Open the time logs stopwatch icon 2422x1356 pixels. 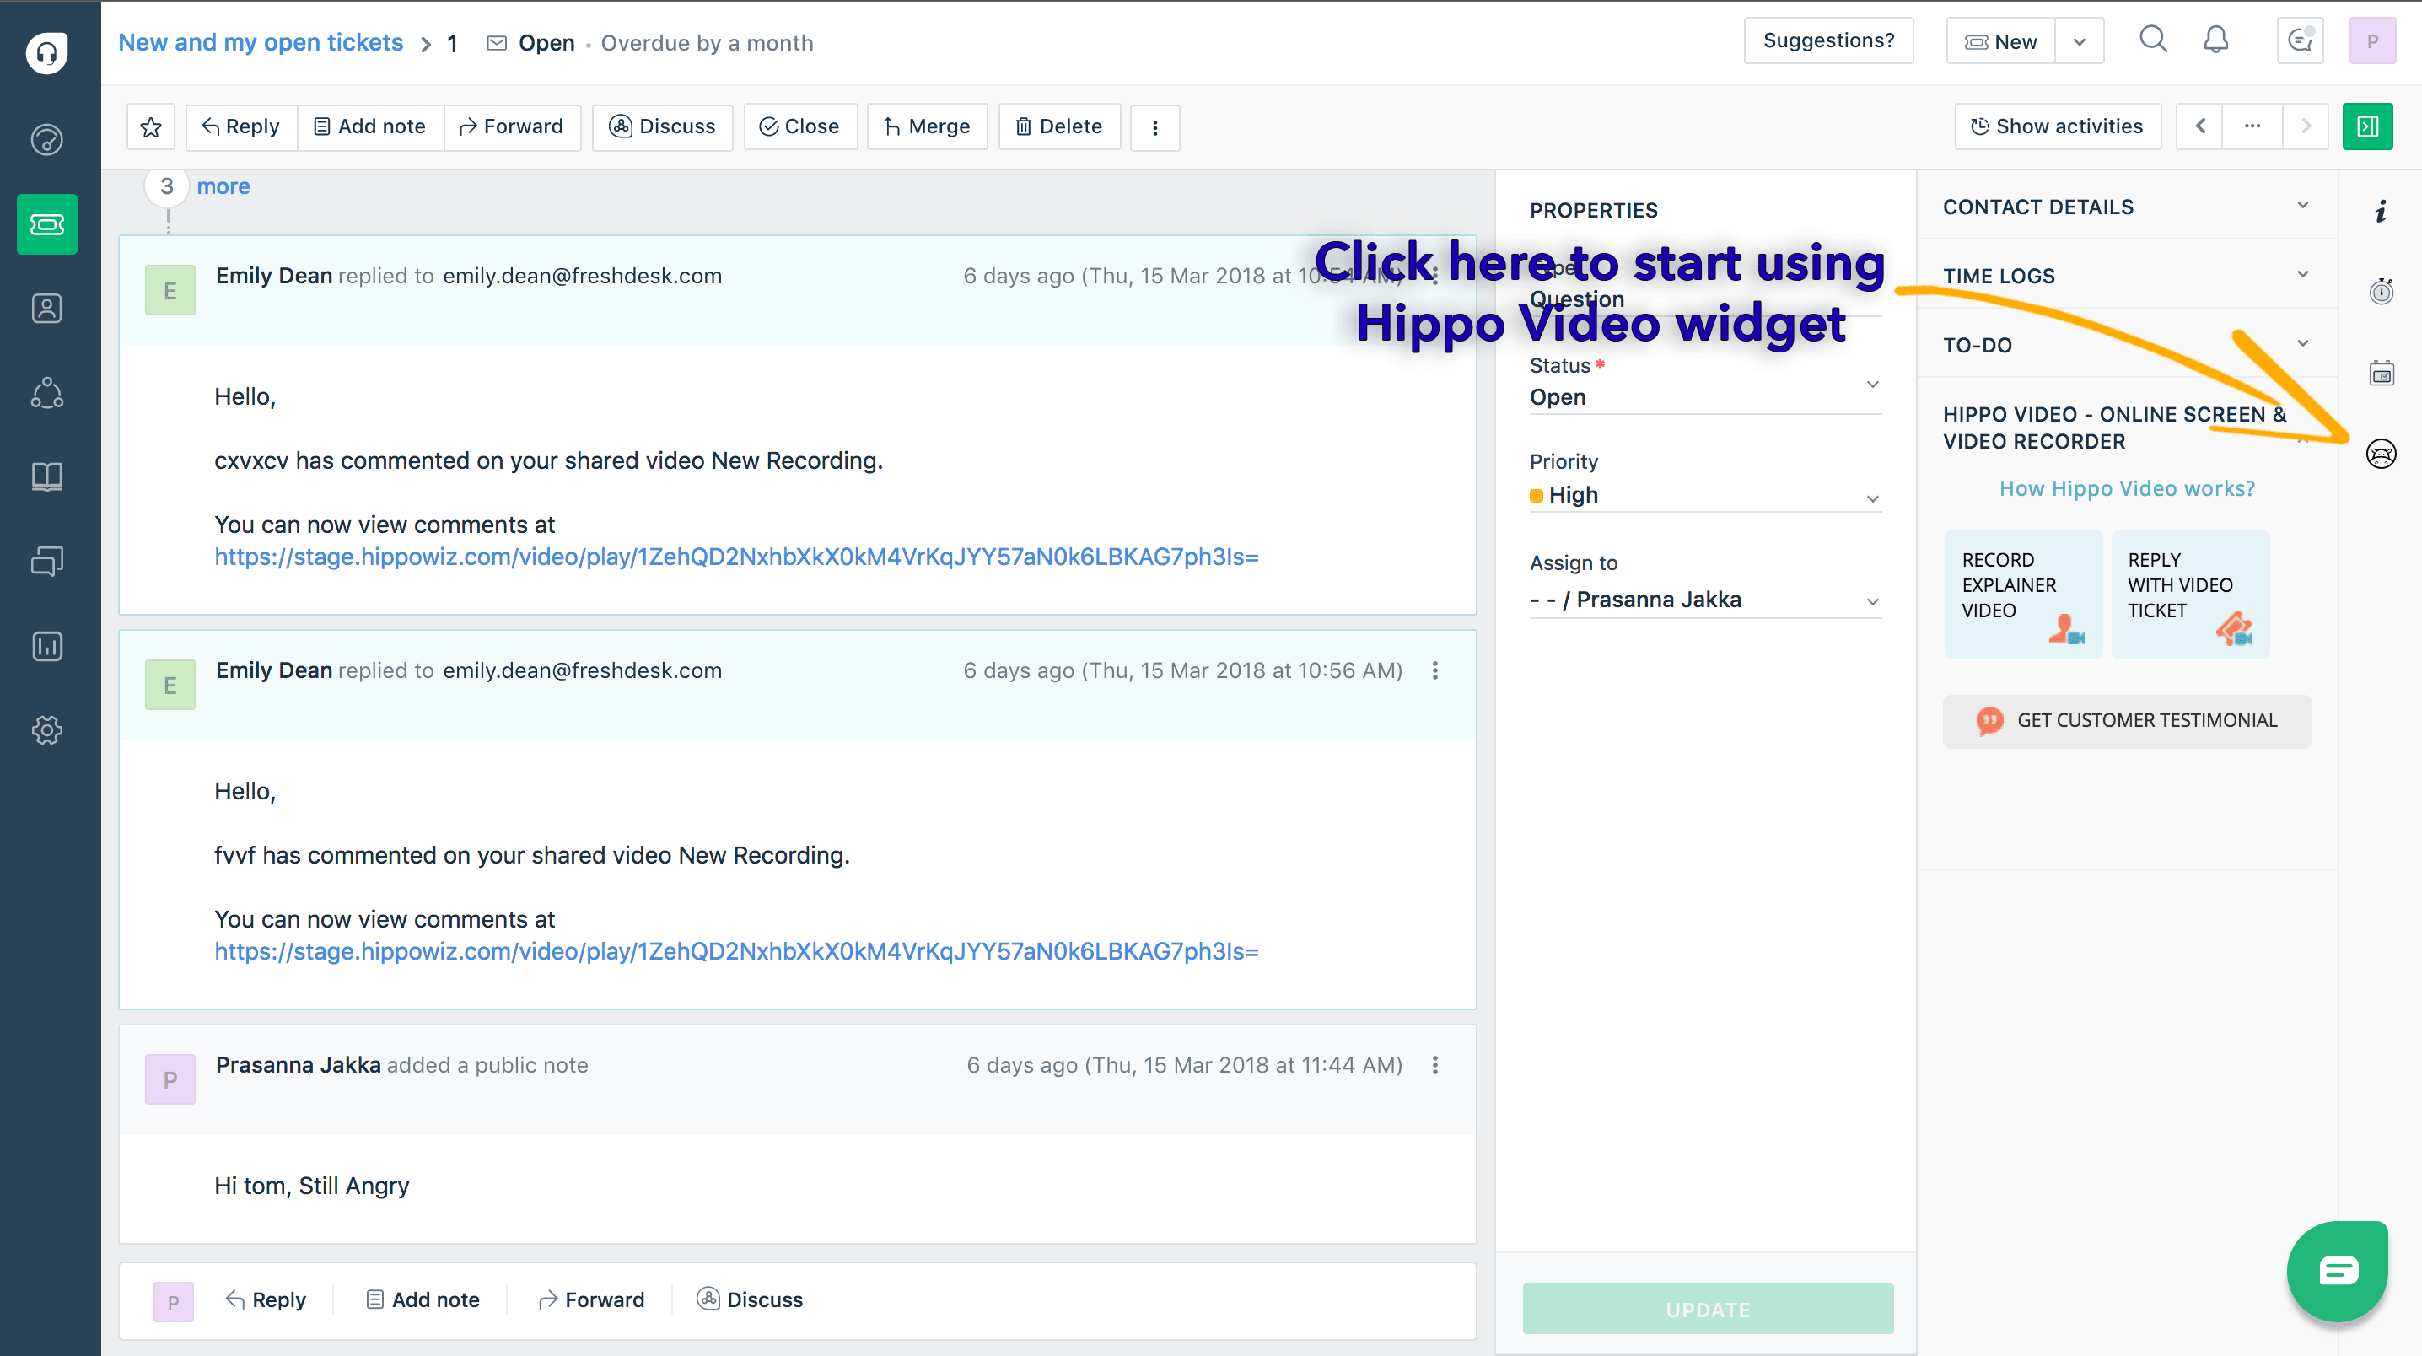pyautogui.click(x=2380, y=292)
